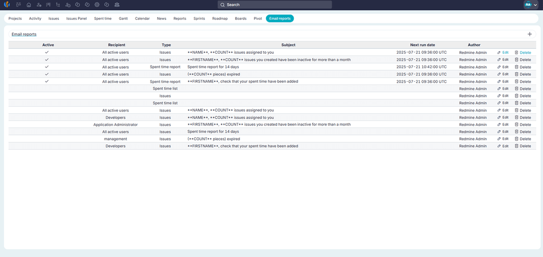The width and height of the screenshot is (543, 257).
Task: Click the Email reports heading link
Action: pos(24,34)
